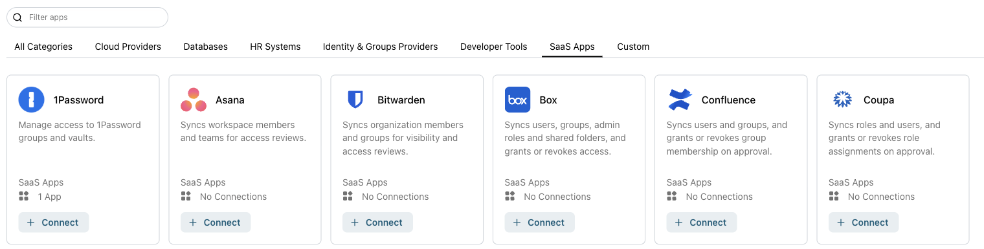Click the search magnifier icon
This screenshot has width=984, height=249.
(17, 17)
